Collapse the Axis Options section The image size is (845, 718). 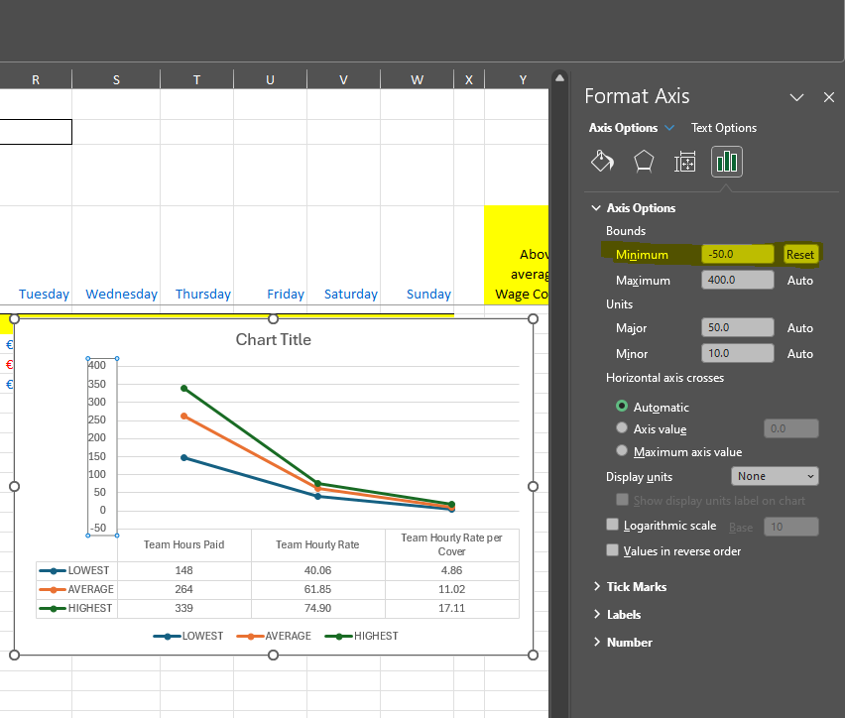(x=596, y=207)
